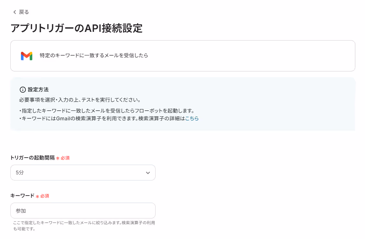Open the トリガーの起動間隔 dropdown showing 5分
Screen dimensions: 365x239
[83, 173]
